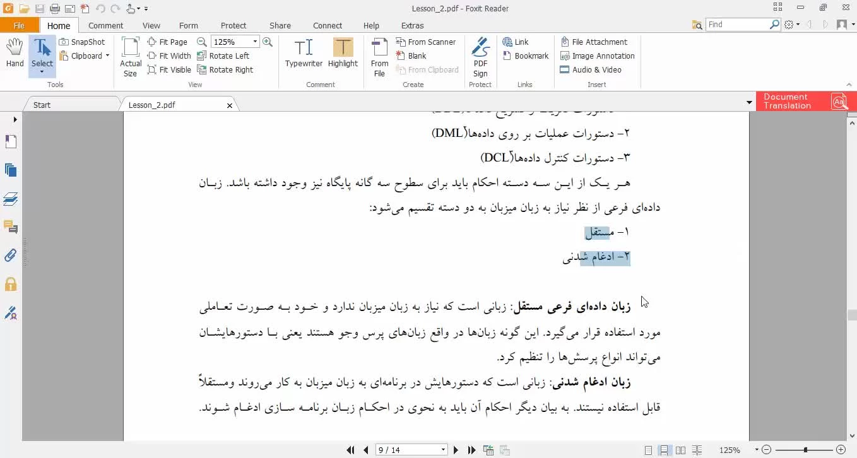Viewport: 857px width, 458px height.
Task: Click the zoom slider handle in status bar
Action: 805,450
